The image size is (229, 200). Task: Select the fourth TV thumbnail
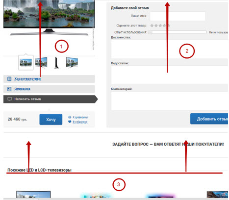point(72,62)
